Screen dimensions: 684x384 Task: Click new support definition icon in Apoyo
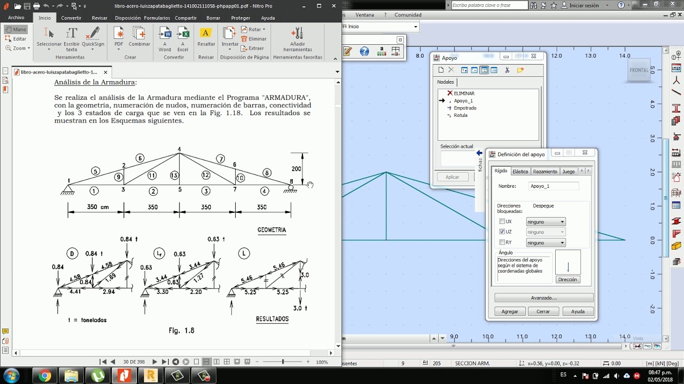[x=441, y=70]
